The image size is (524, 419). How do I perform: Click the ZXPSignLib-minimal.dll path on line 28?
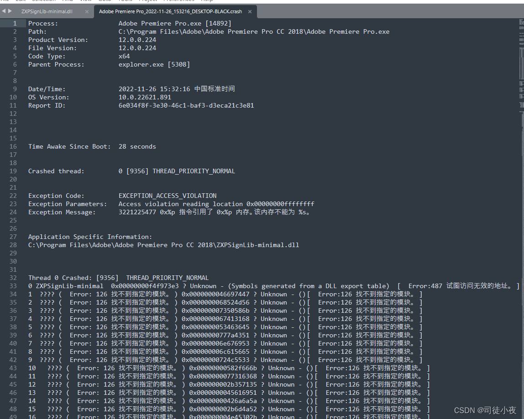(163, 245)
